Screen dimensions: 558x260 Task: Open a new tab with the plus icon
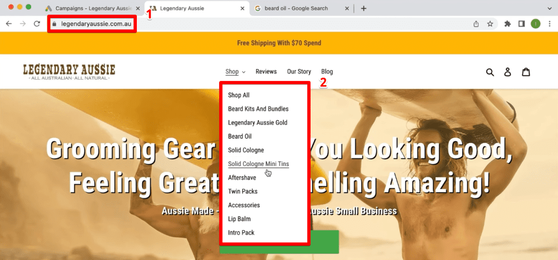click(x=363, y=9)
